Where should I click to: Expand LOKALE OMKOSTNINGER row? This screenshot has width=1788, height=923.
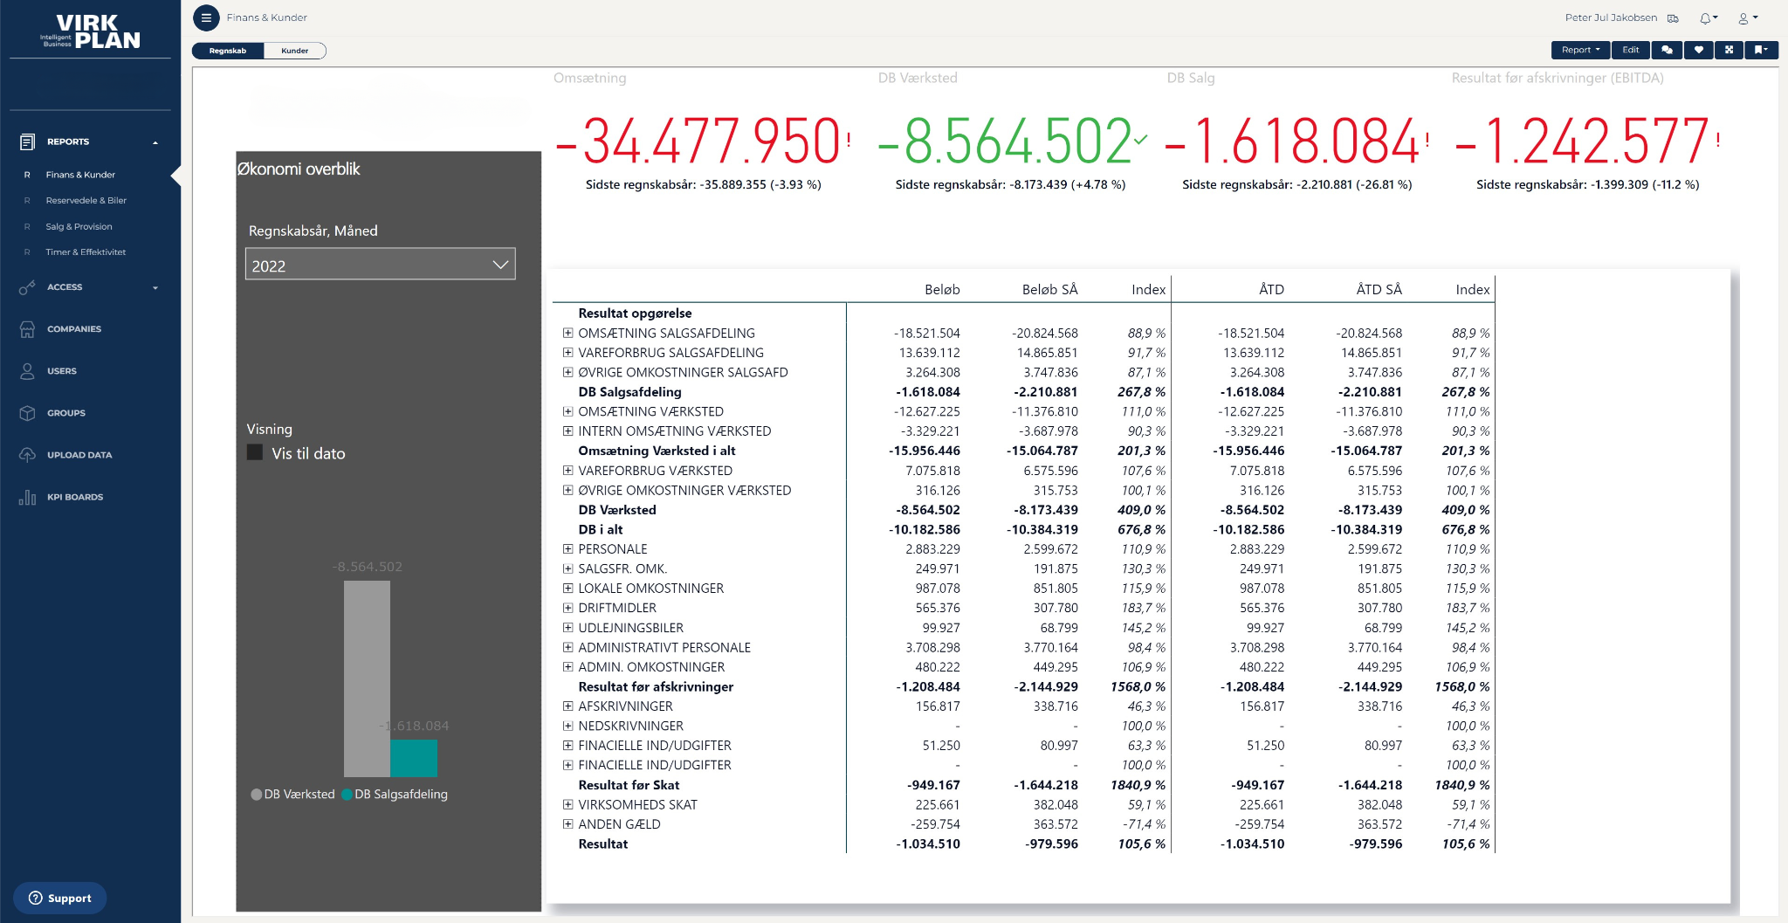click(567, 589)
